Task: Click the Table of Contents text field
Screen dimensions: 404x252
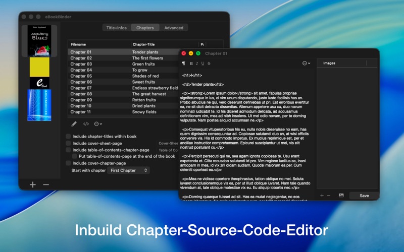Action: click(x=168, y=150)
